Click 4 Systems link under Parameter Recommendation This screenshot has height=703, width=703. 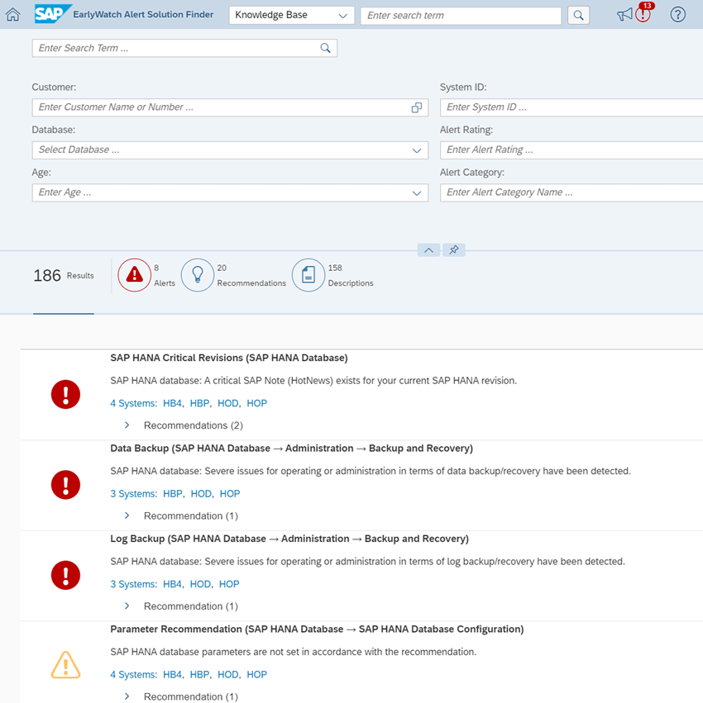[x=133, y=675]
